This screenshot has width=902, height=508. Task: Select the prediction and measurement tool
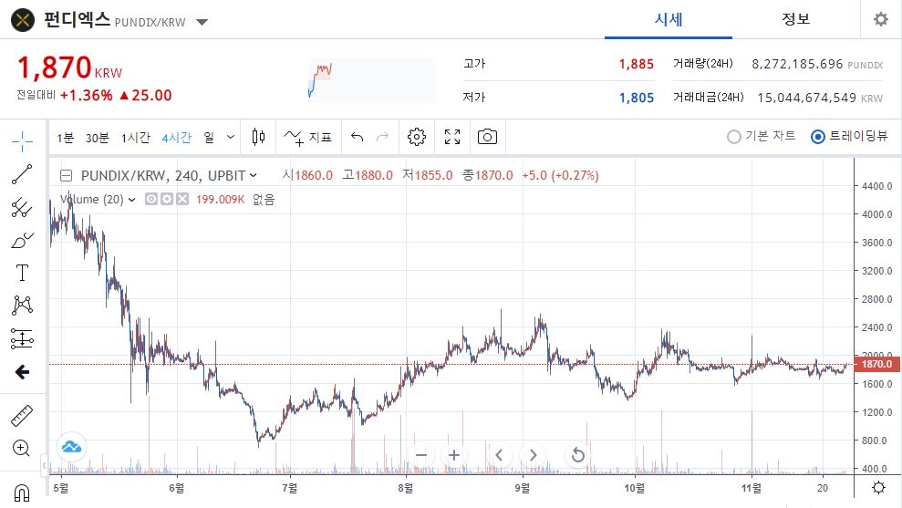(x=22, y=339)
